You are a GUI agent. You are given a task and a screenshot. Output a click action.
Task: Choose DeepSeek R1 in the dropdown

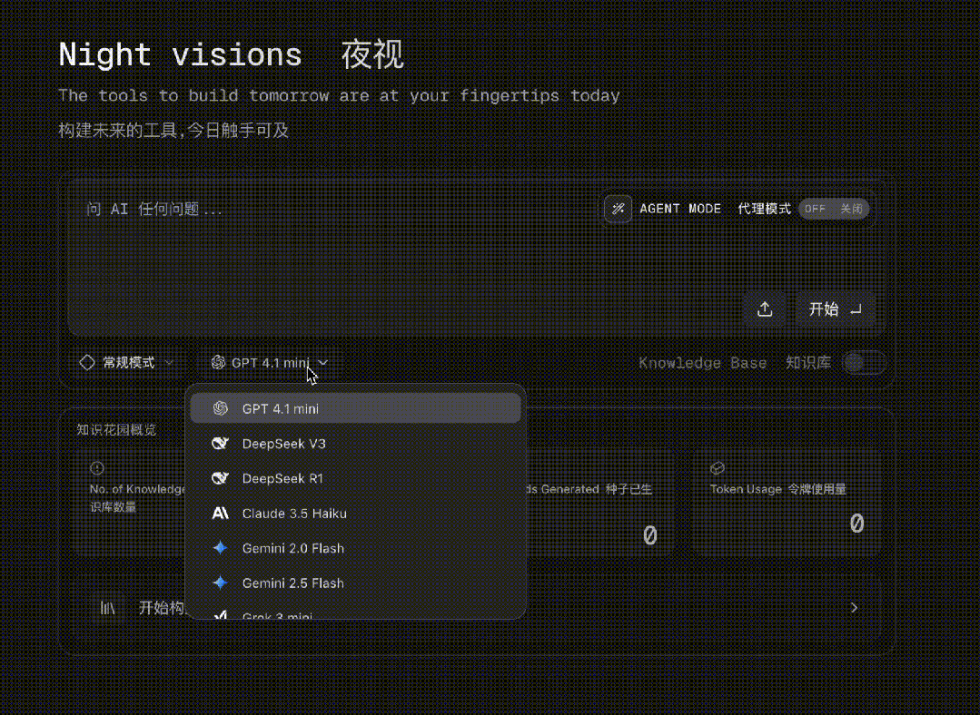[355, 478]
